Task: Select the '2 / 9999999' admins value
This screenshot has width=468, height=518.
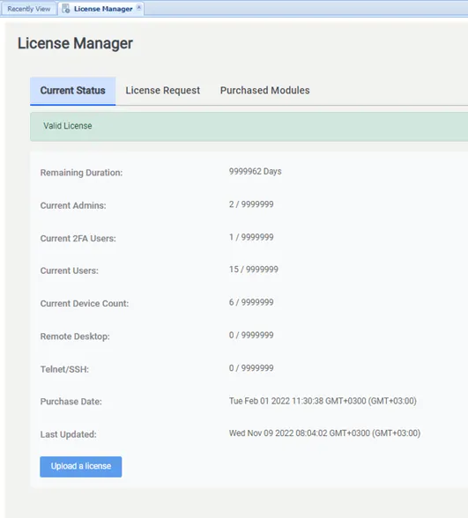Action: point(251,204)
